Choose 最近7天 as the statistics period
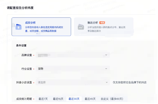 point(43,99)
